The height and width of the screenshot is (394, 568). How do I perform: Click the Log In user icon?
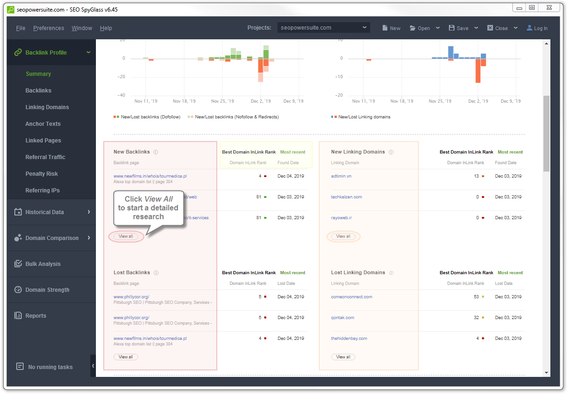click(x=530, y=28)
